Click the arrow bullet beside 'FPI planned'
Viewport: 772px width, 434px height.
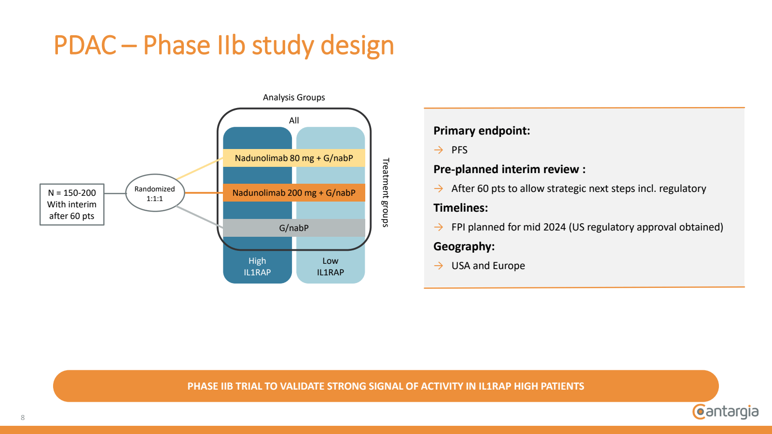pyautogui.click(x=439, y=227)
